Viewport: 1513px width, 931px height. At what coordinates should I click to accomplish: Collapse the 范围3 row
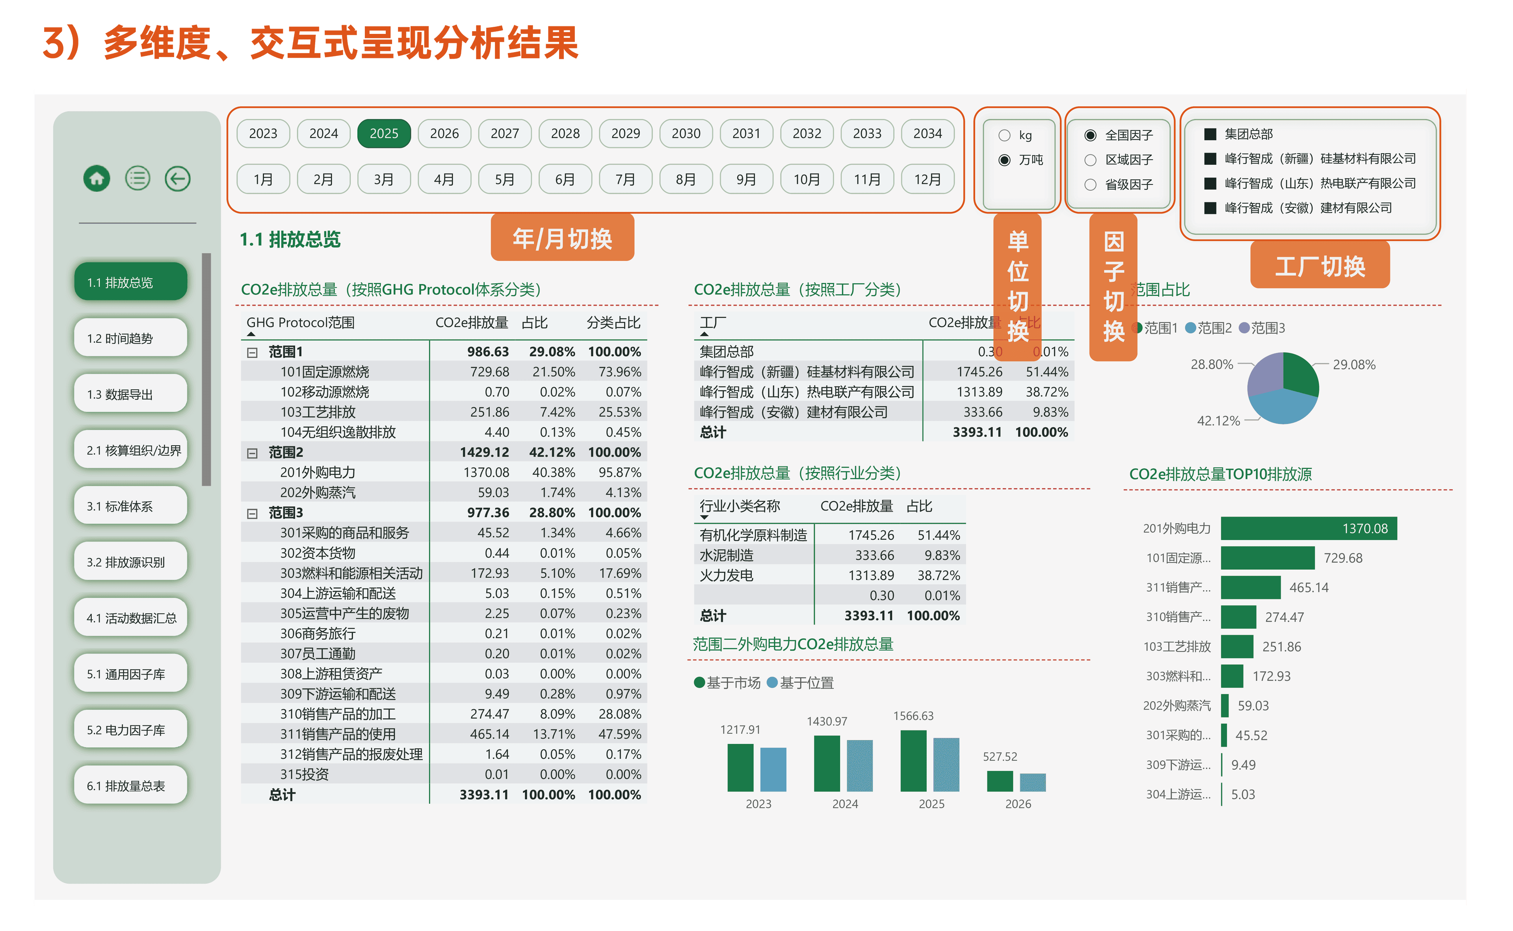point(252,514)
